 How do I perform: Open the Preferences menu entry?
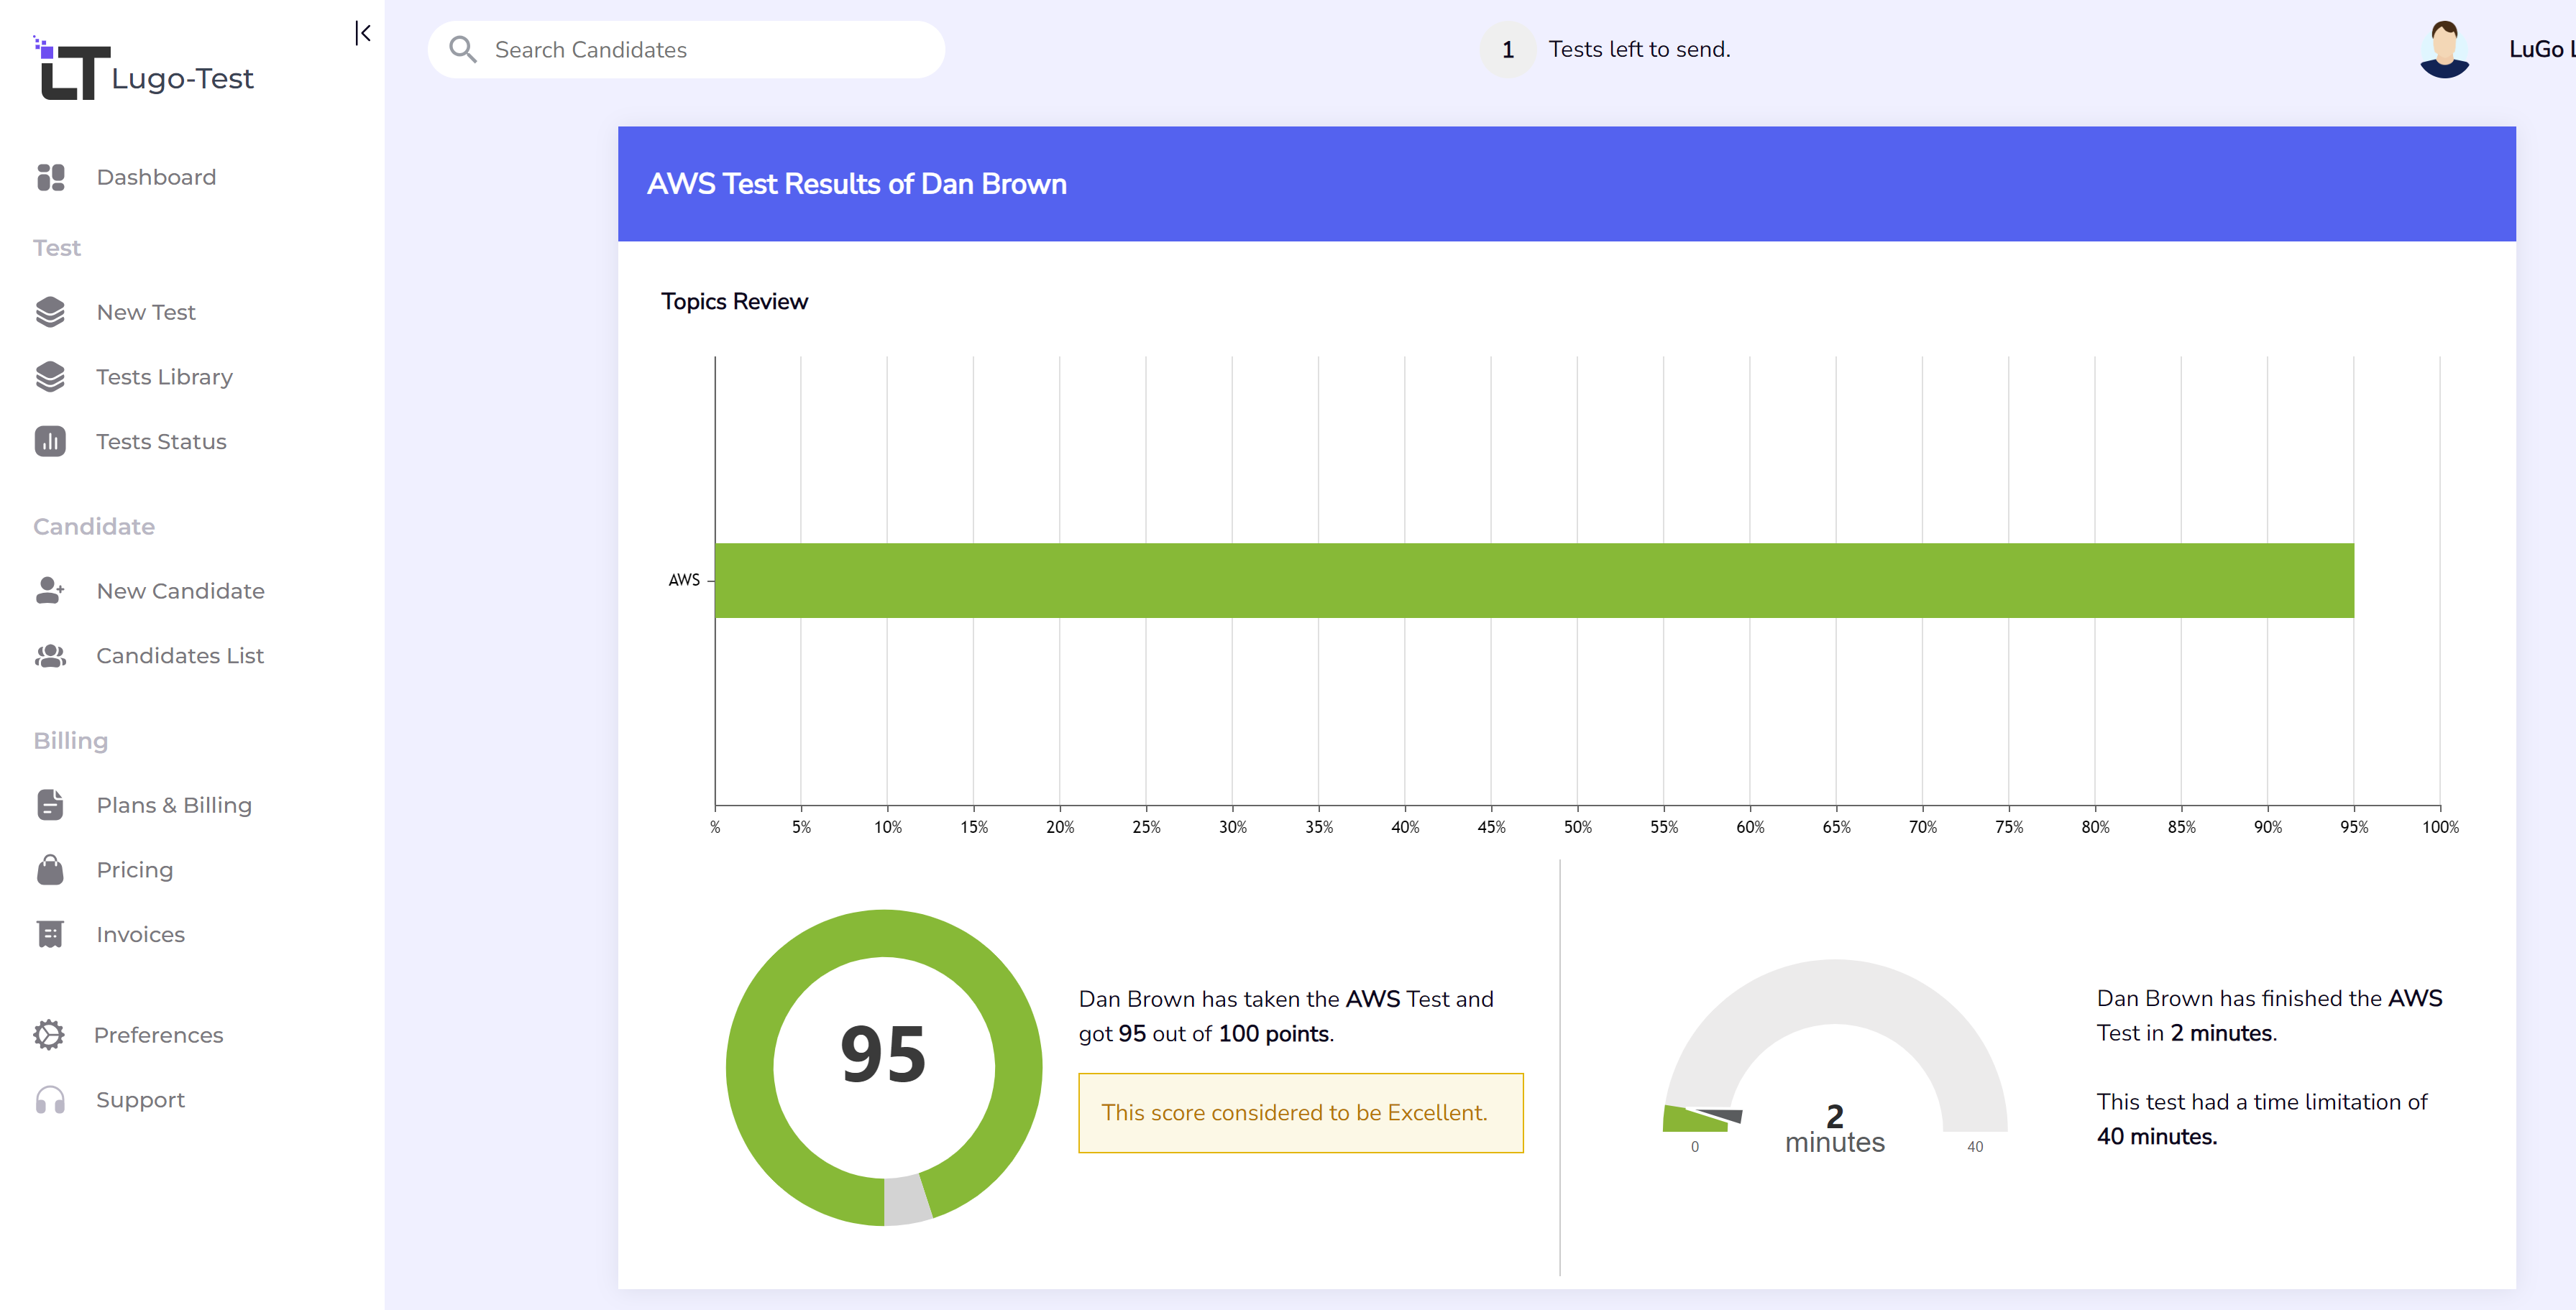coord(159,1034)
